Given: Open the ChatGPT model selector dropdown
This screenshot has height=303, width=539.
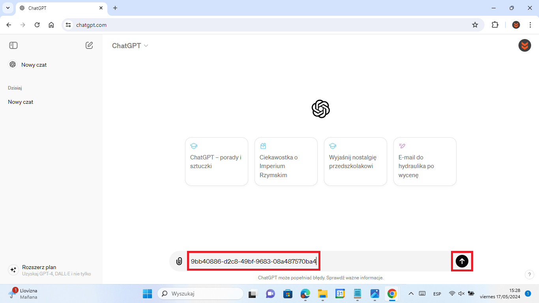Looking at the screenshot, I should coord(130,46).
